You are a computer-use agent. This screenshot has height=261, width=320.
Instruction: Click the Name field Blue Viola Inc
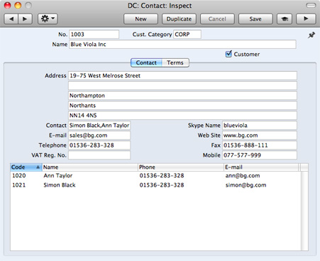point(182,44)
